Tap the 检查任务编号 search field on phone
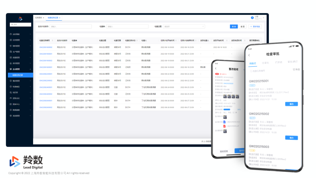Image resolution: width=316 pixels, height=178 pixels. click(x=257, y=71)
